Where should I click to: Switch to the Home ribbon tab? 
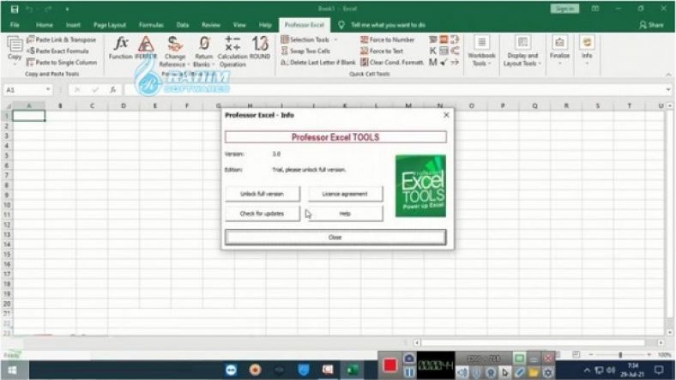(x=45, y=25)
